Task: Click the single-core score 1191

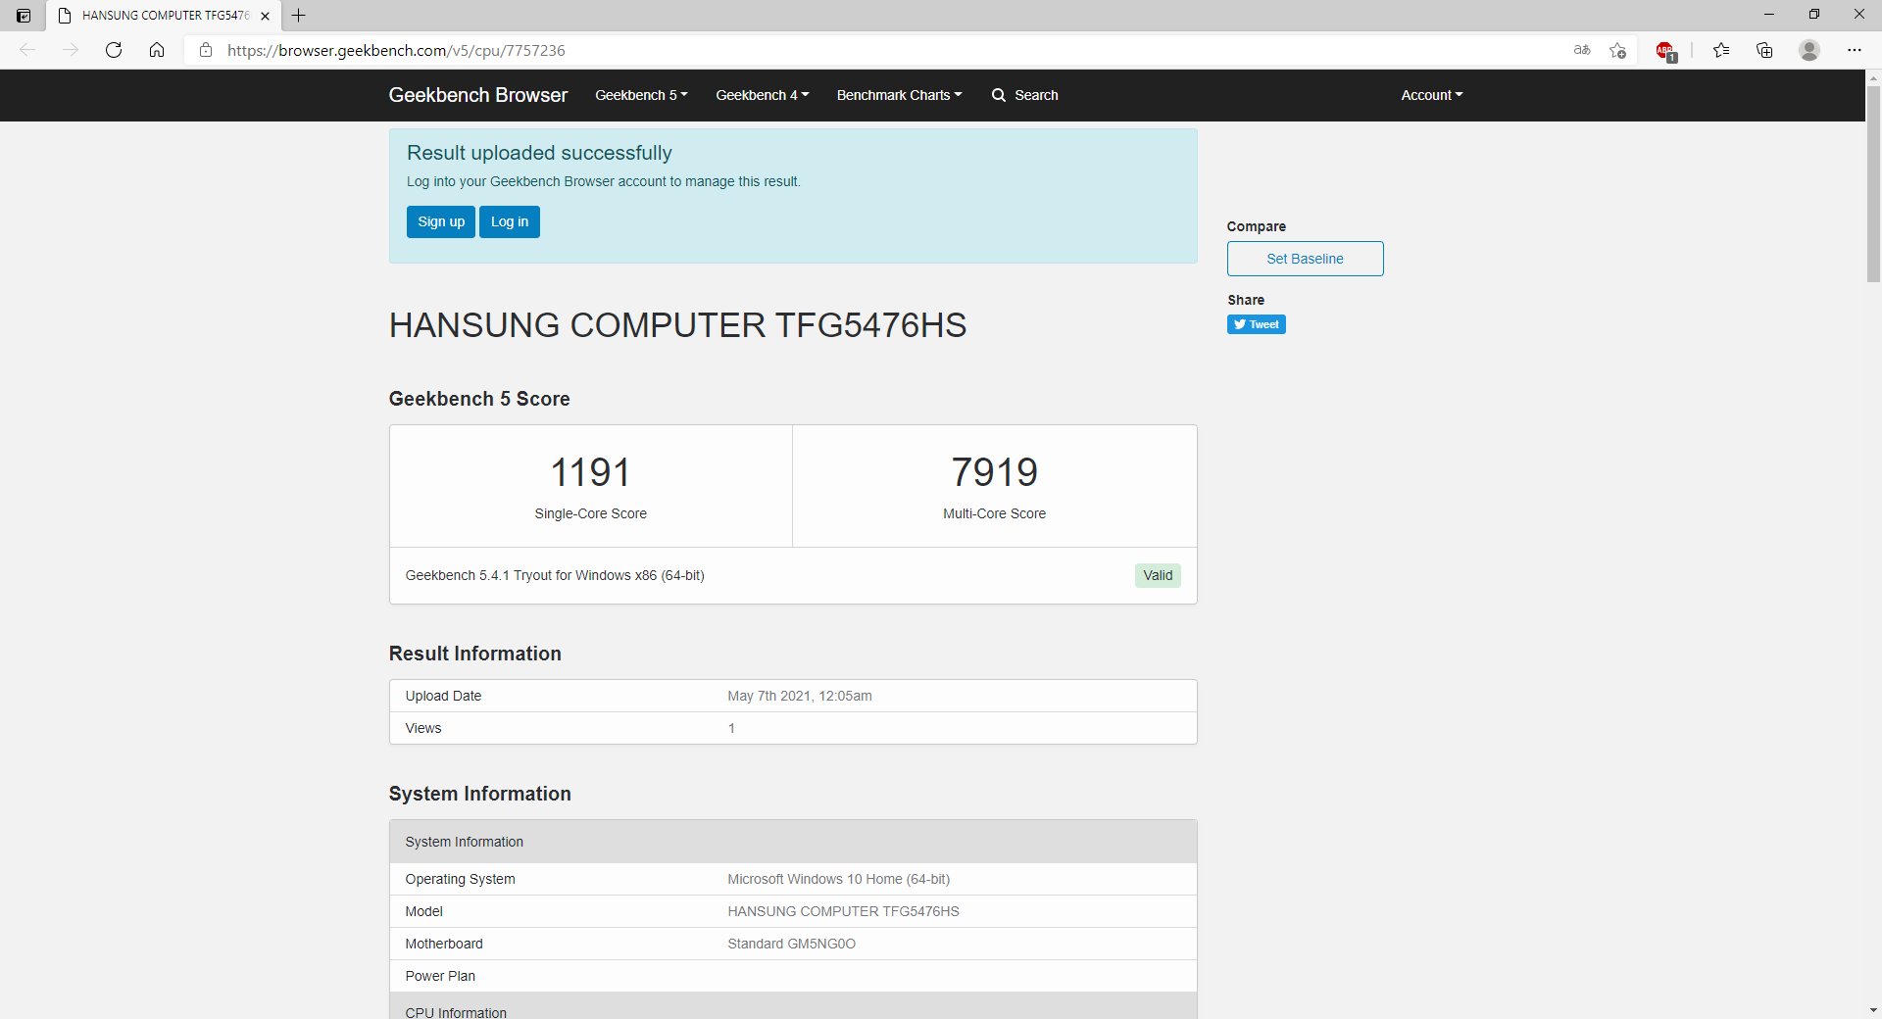Action: 590,472
